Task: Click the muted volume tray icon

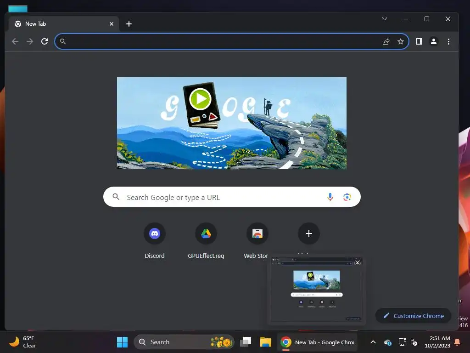Action: [414, 342]
